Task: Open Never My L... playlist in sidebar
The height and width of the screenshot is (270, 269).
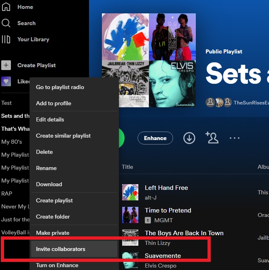Action: [15, 206]
